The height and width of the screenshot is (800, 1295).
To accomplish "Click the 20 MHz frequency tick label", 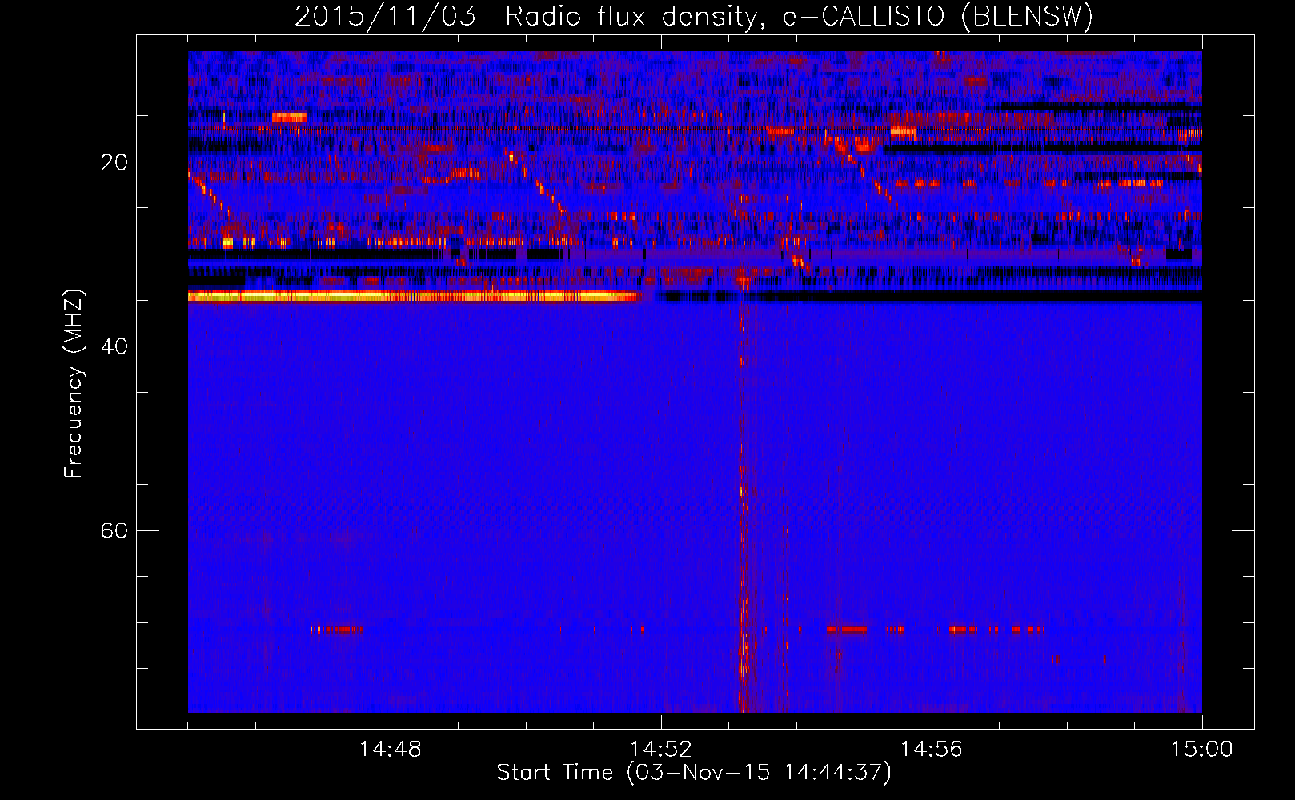I will (114, 162).
